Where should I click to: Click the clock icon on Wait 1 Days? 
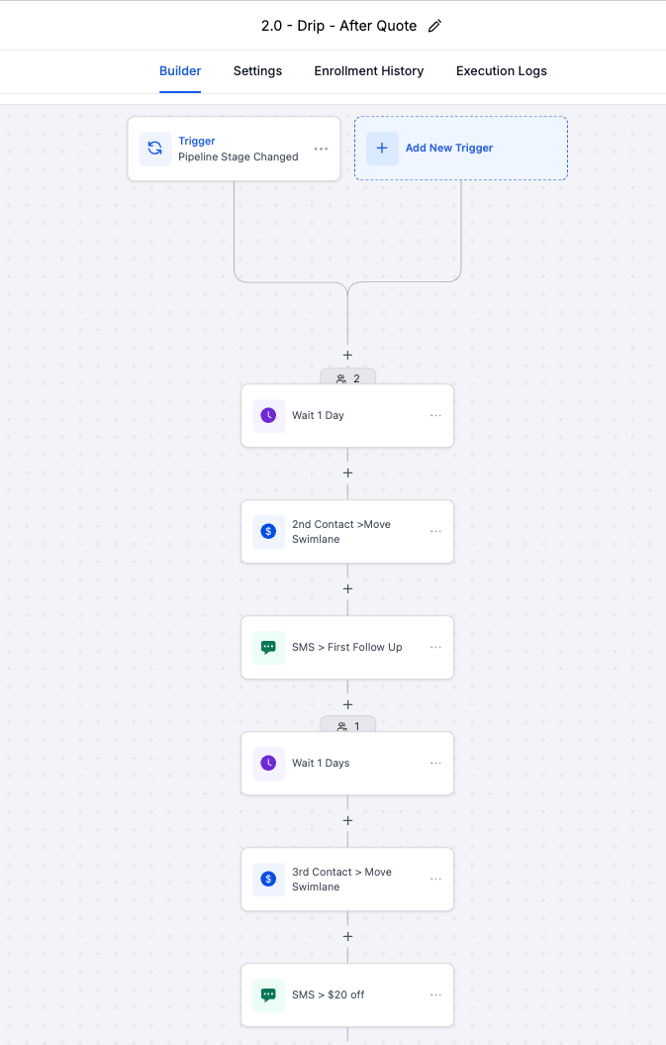coord(268,764)
